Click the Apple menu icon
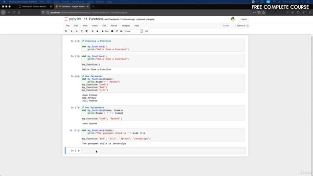 tap(4, 1)
